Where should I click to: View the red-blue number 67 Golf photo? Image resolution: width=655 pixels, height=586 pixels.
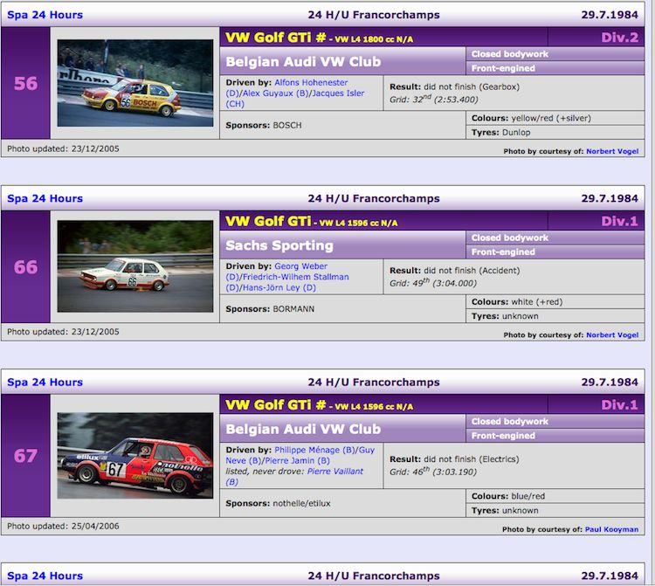click(x=134, y=455)
